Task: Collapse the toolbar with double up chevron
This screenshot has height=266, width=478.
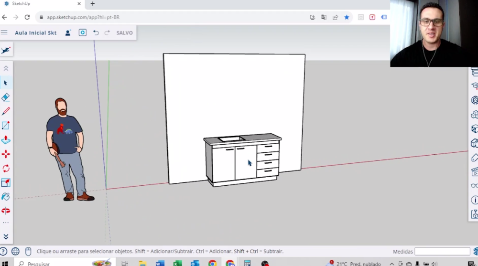Action: coord(6,69)
